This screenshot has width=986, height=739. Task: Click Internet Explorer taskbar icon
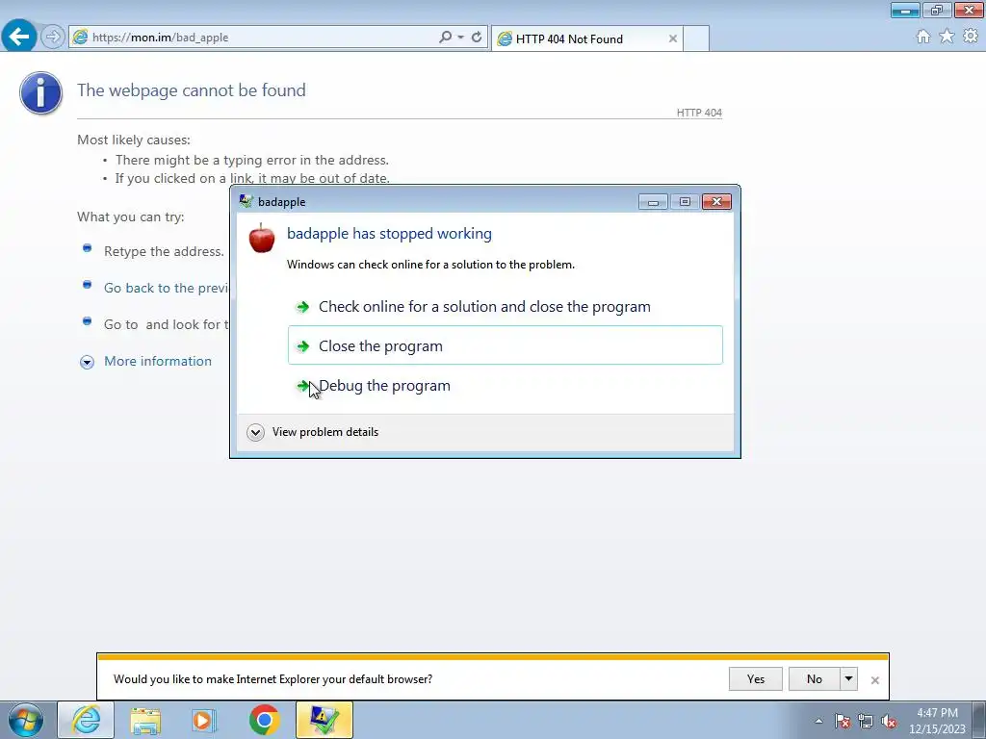(86, 720)
